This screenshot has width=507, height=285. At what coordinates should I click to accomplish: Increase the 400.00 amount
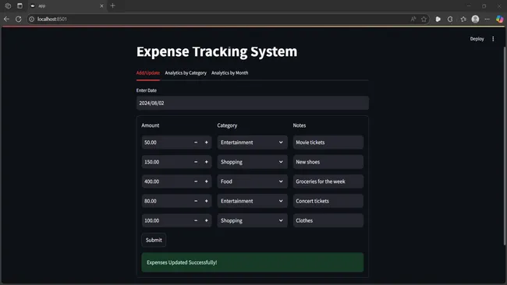206,181
